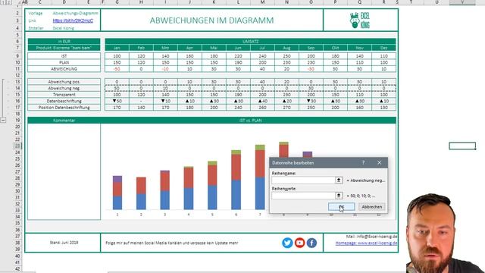Select the IST vs. PLAN chart header
This screenshot has width=485, height=273.
[x=250, y=121]
